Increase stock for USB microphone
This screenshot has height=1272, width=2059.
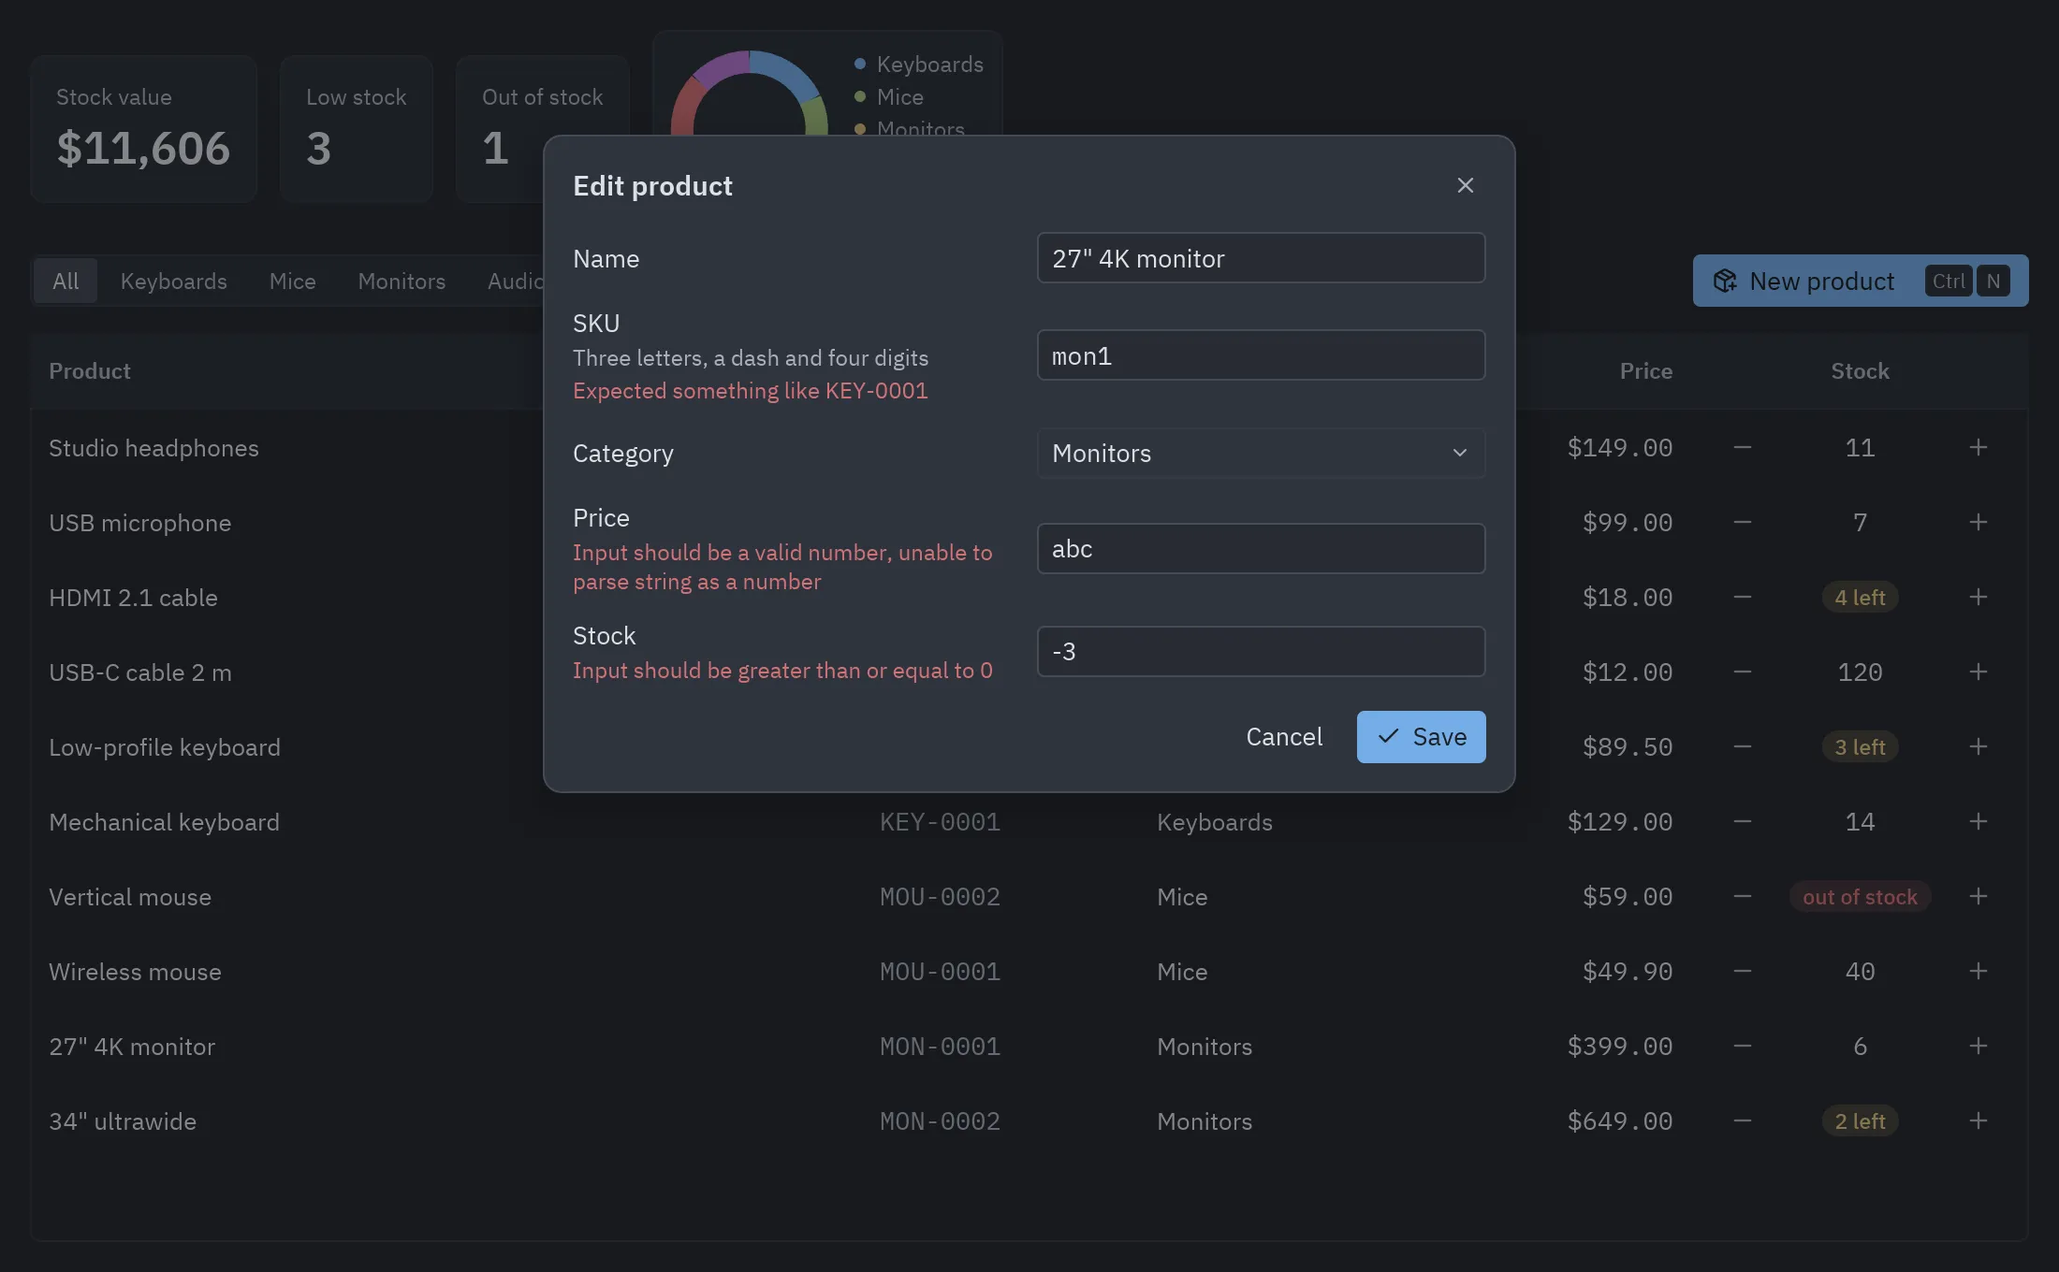[1978, 522]
